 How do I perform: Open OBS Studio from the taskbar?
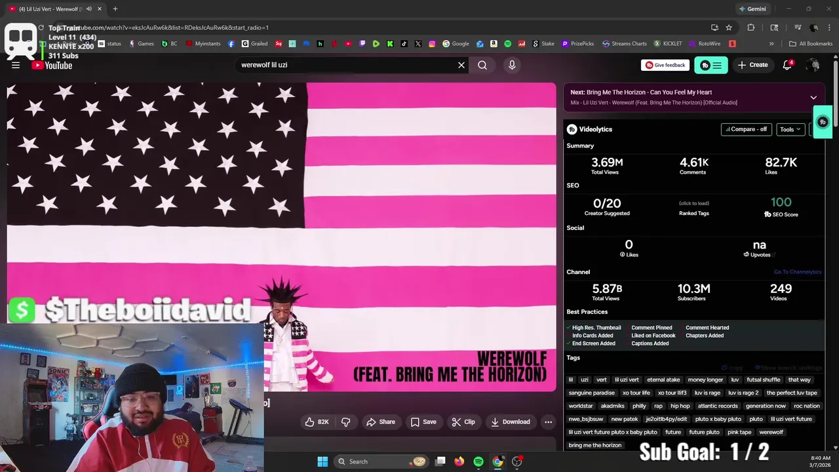pyautogui.click(x=517, y=462)
